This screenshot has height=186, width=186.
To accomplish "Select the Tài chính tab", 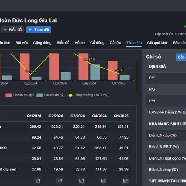I will click(134, 43).
